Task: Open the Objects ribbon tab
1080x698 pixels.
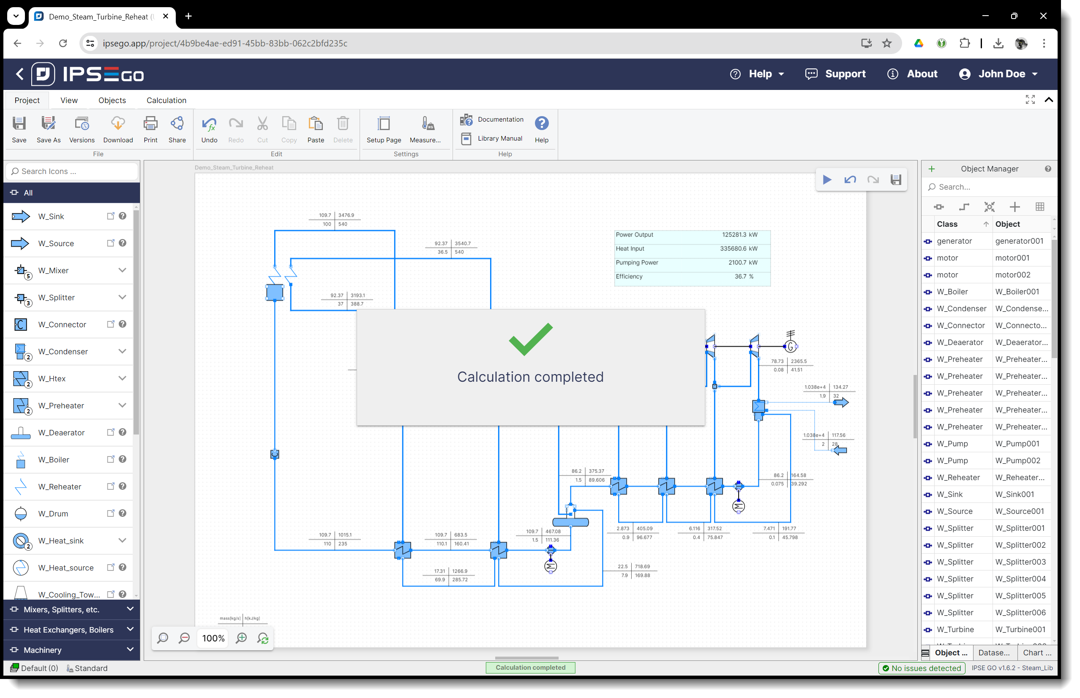Action: (x=112, y=100)
